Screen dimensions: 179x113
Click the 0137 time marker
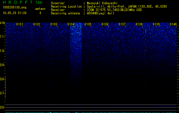pos(122,24)
